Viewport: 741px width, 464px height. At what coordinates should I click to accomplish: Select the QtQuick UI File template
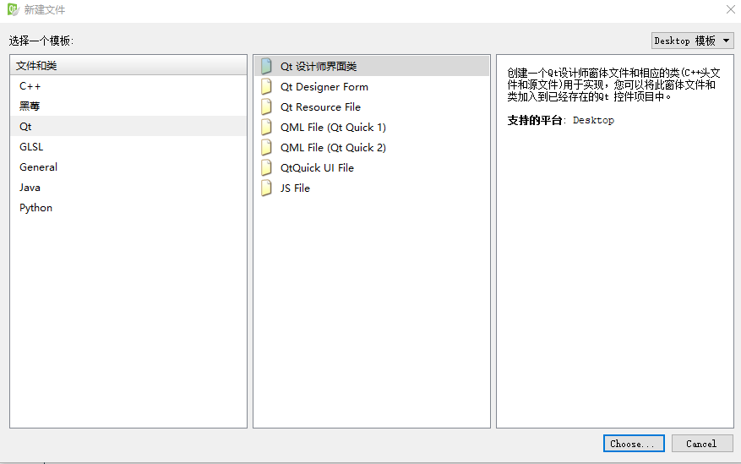point(372,167)
